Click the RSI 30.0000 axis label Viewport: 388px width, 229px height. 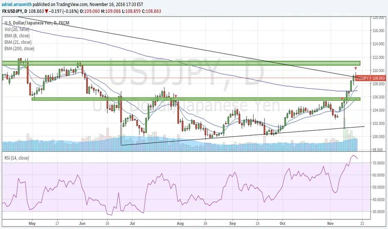coord(378,212)
